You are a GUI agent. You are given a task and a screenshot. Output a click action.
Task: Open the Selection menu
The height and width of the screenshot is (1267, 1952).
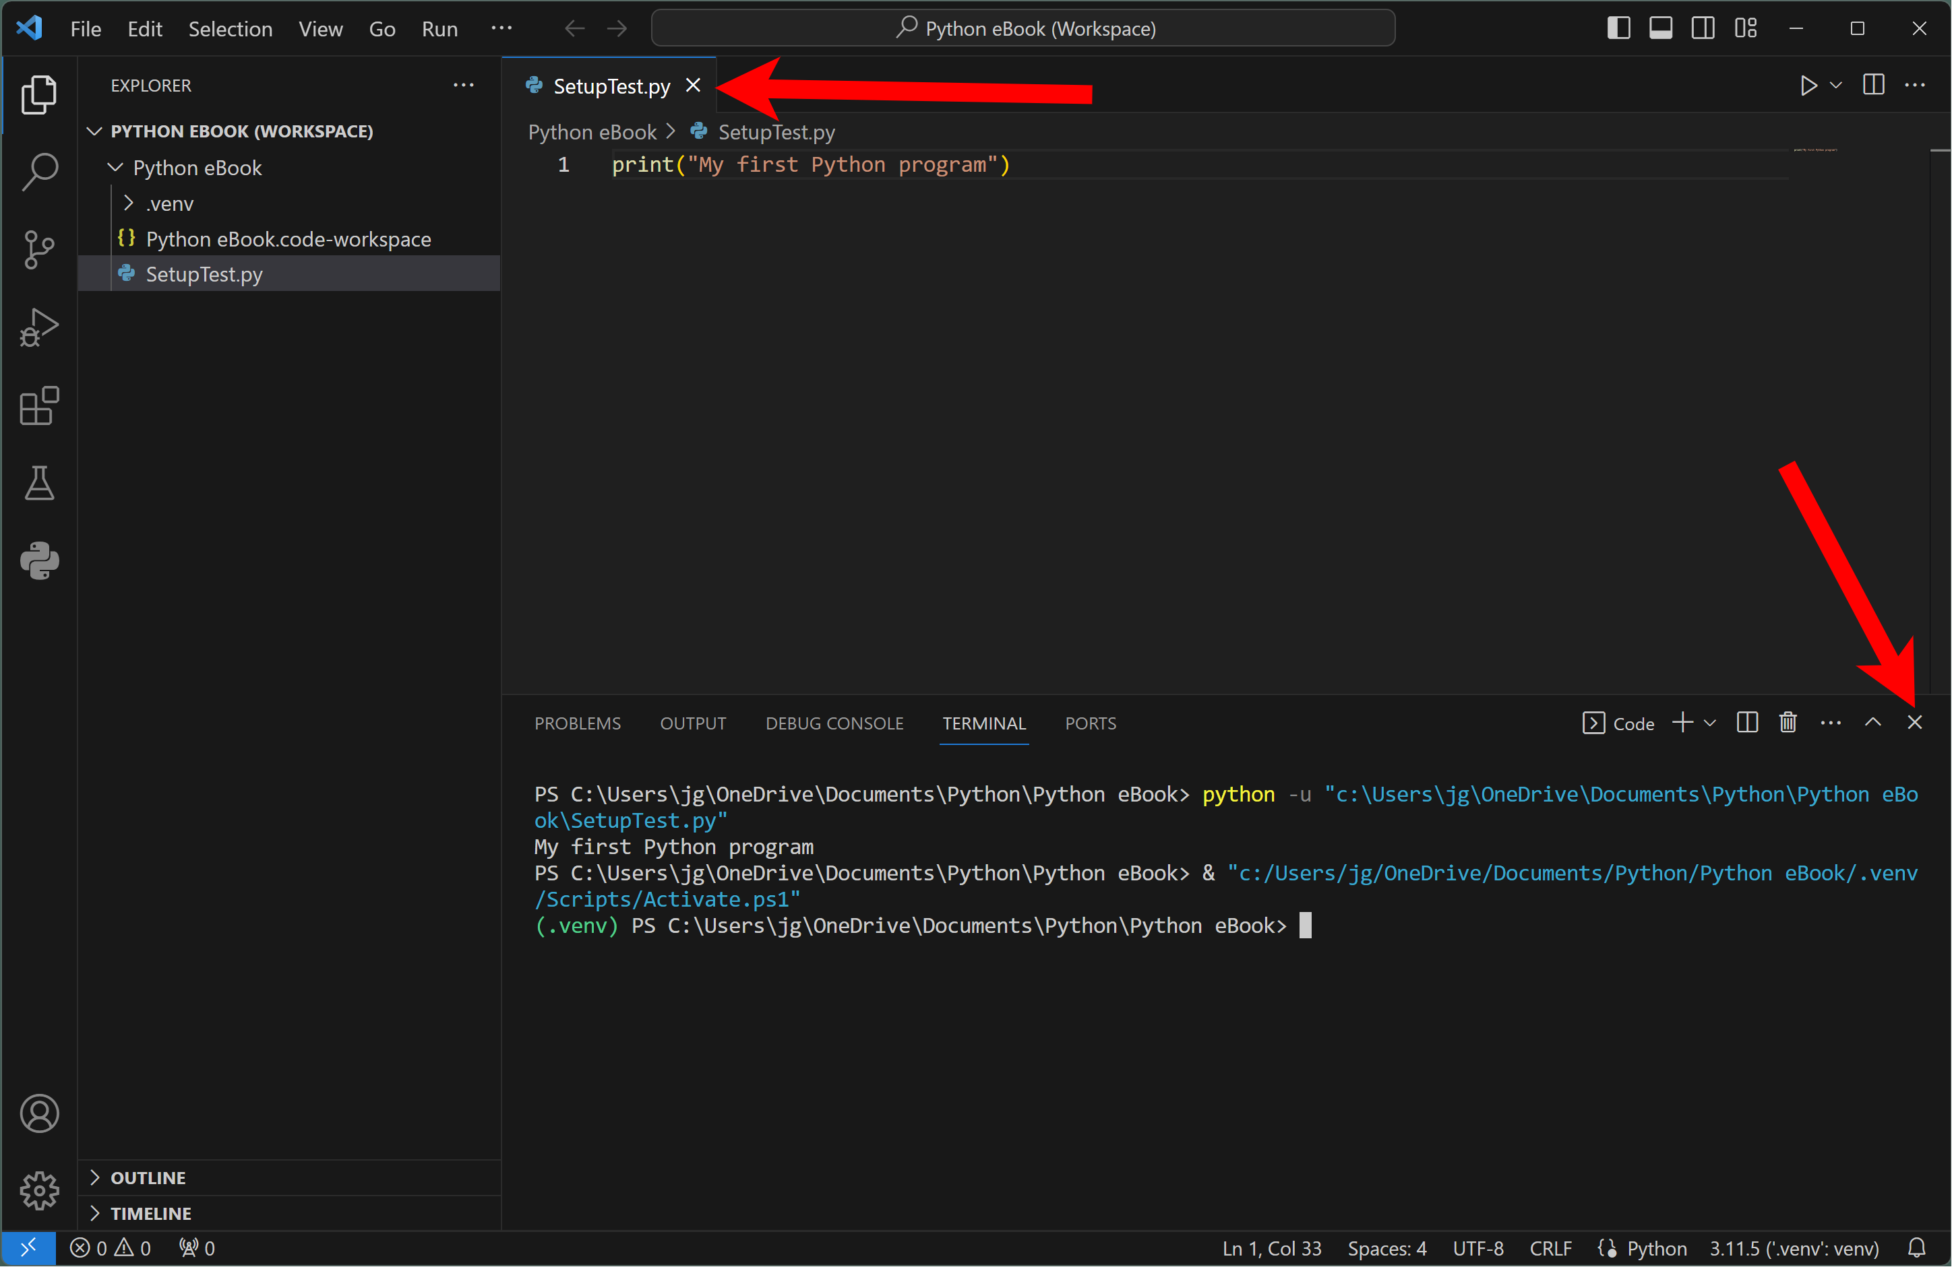click(231, 29)
